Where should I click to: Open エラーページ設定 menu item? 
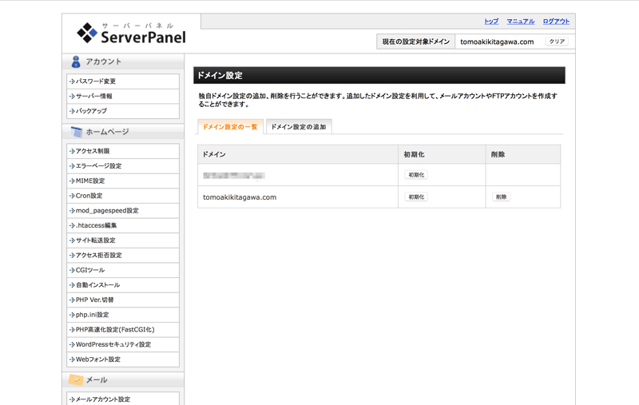pyautogui.click(x=123, y=166)
